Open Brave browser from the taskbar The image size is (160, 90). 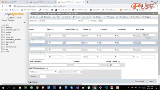(43, 88)
